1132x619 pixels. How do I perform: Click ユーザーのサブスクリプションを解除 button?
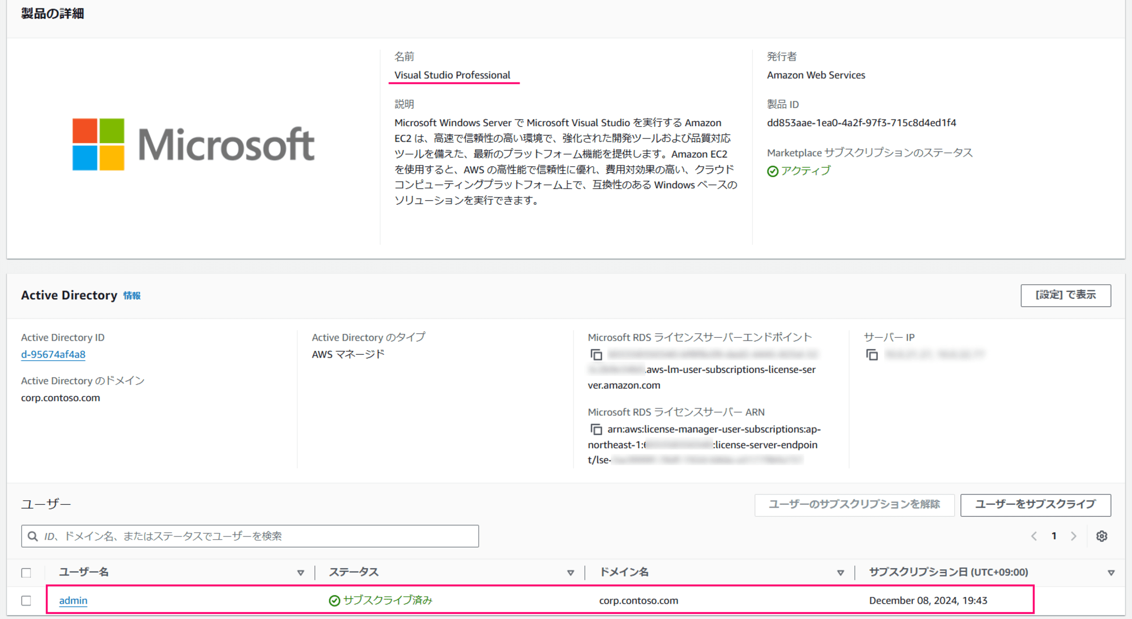[854, 505]
